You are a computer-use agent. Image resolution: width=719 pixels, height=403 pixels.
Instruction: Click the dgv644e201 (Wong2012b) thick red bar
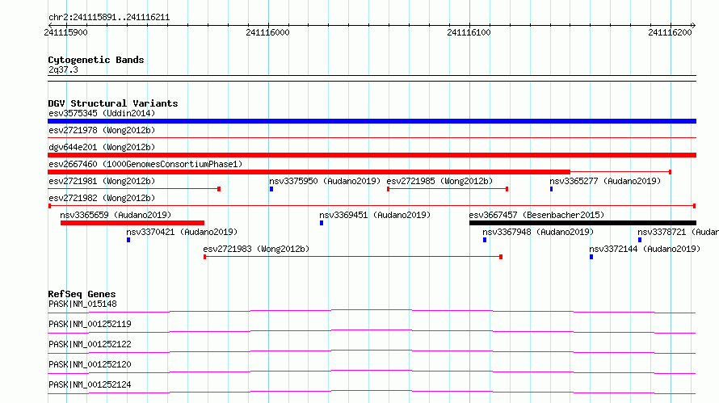tap(372, 155)
